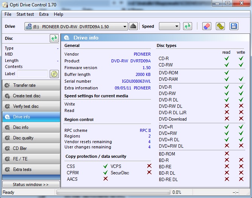Open the FE / TE tab
The width and height of the screenshot is (252, 198).
tap(31, 159)
